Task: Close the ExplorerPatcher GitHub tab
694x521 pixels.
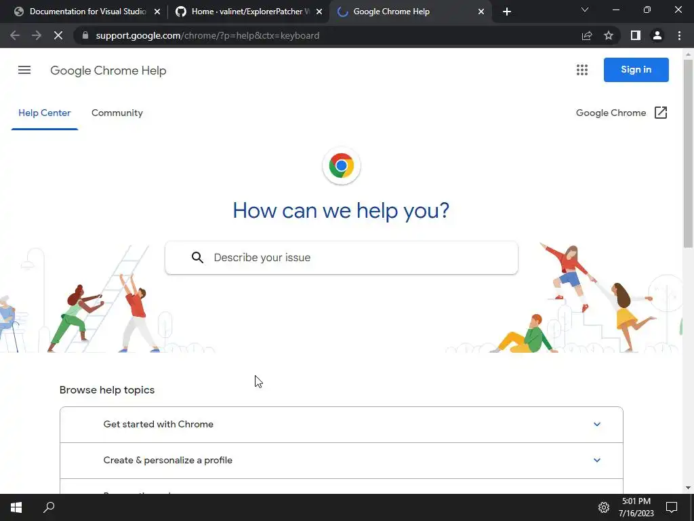Action: 319,12
